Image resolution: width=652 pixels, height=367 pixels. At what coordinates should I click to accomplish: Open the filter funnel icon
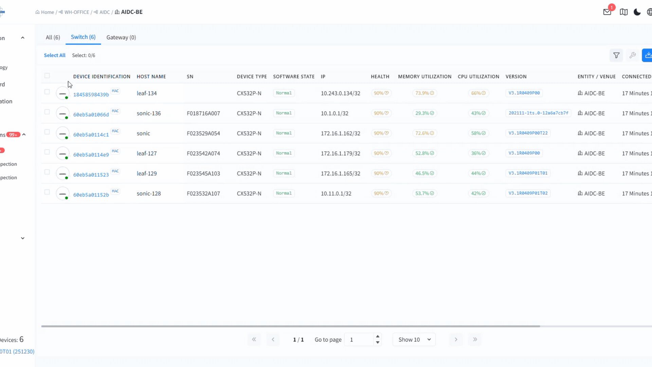coord(616,55)
